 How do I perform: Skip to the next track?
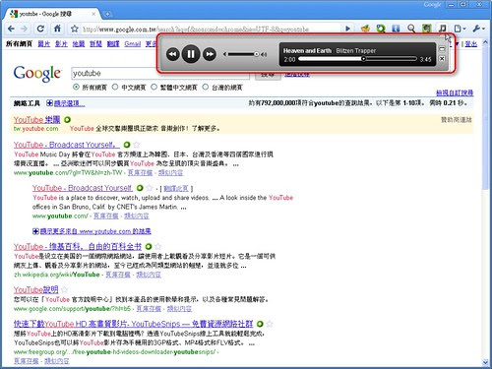210,54
